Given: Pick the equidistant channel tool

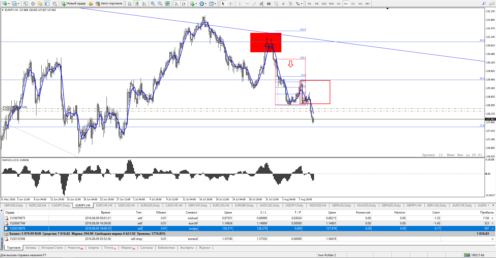Looking at the screenshot, I should tap(261, 4).
